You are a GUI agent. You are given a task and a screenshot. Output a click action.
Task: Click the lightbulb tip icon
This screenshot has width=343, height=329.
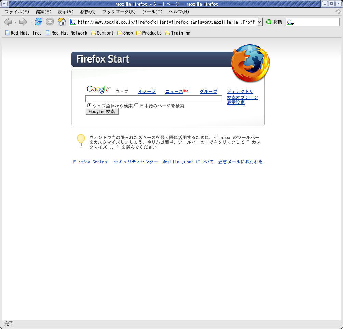(81, 140)
